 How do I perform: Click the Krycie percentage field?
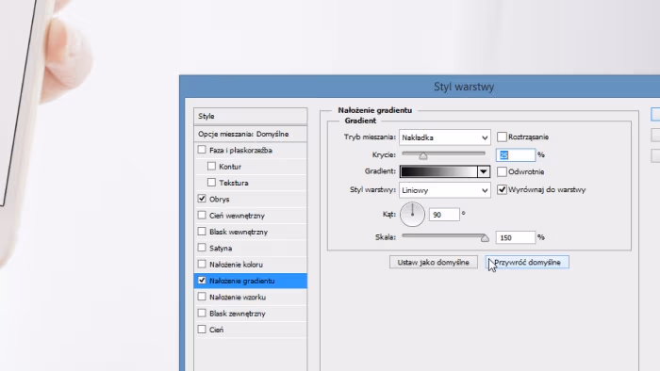[516, 155]
